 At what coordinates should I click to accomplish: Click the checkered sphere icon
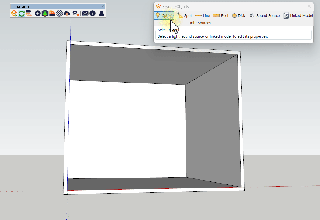[60, 13]
